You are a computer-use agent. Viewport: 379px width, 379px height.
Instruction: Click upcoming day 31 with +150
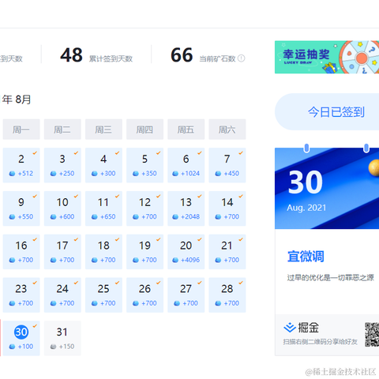click(62, 338)
